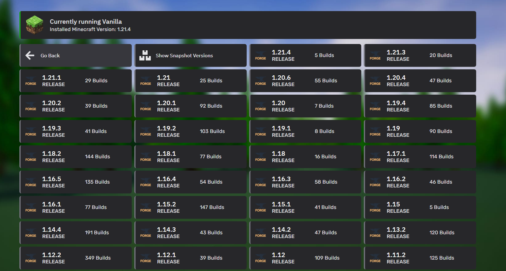This screenshot has height=271, width=506.
Task: Click the Forge icon beside version 1.12.2
Action: (x=31, y=258)
